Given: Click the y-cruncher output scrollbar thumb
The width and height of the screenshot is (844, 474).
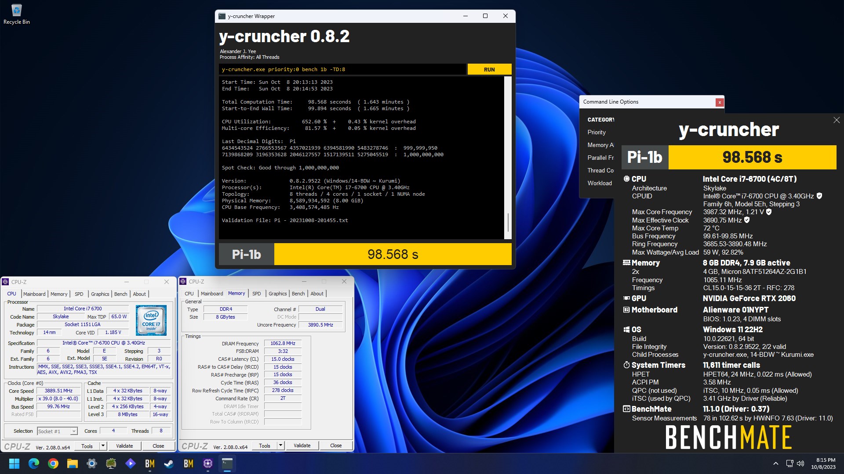Looking at the screenshot, I should tap(508, 223).
